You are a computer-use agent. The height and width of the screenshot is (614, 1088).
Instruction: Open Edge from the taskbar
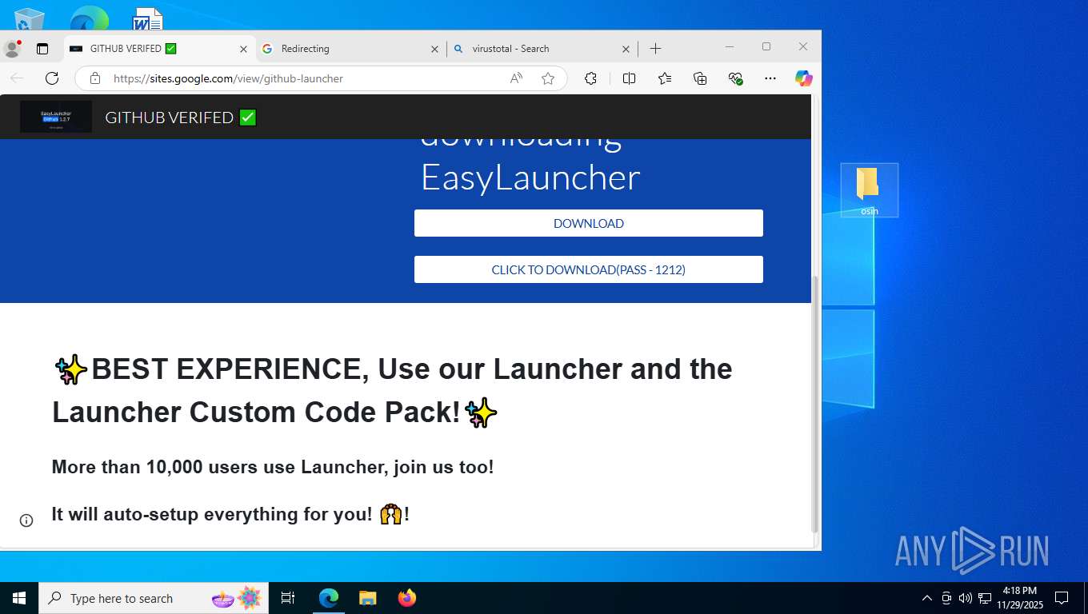(x=329, y=598)
